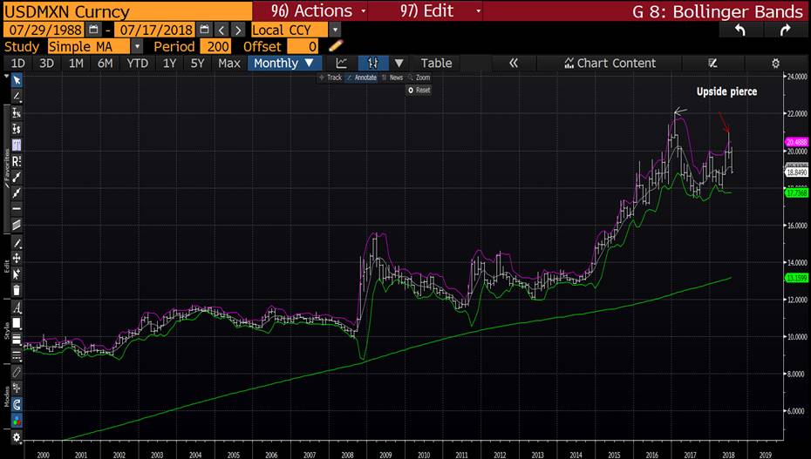Switch to line chart type

coord(341,63)
